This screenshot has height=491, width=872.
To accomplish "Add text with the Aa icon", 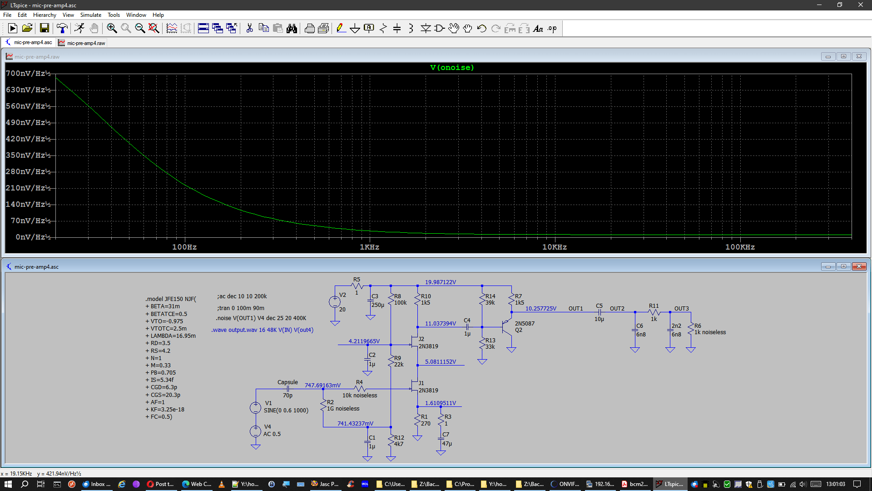I will 538,28.
